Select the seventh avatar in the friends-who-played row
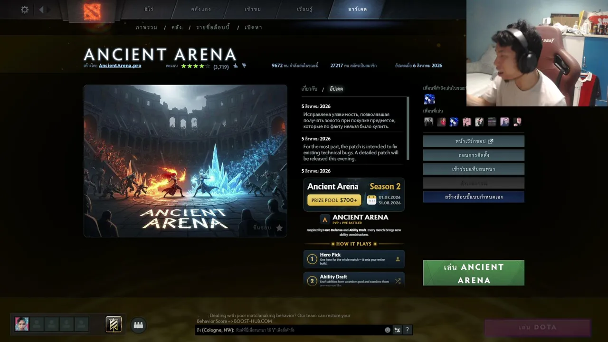608x342 pixels. 504,122
